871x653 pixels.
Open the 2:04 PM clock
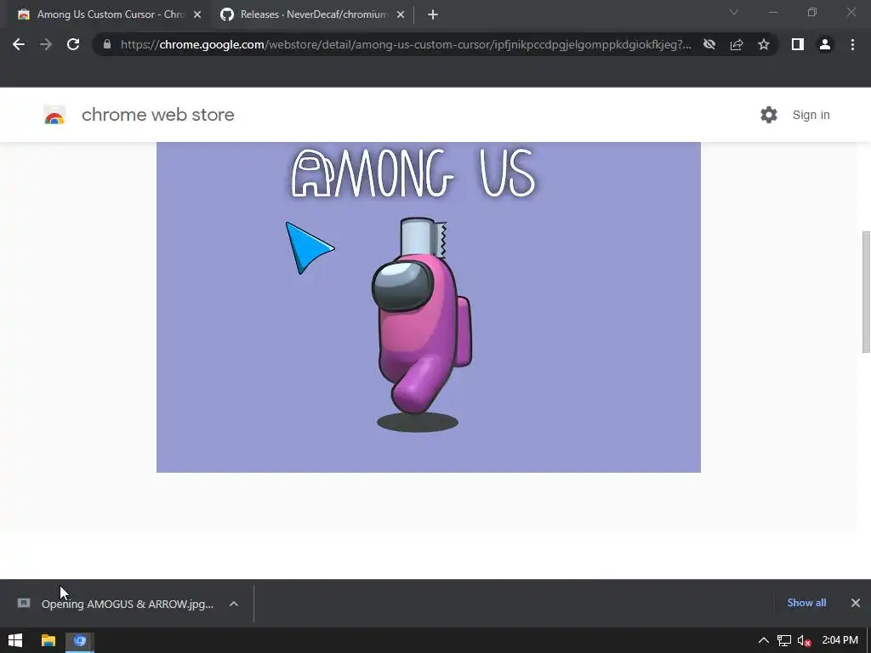[840, 640]
